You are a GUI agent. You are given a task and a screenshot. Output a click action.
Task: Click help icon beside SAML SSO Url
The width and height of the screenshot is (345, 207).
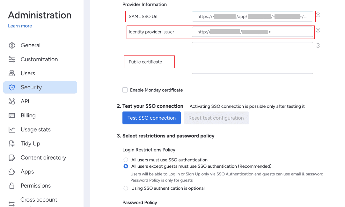318,15
